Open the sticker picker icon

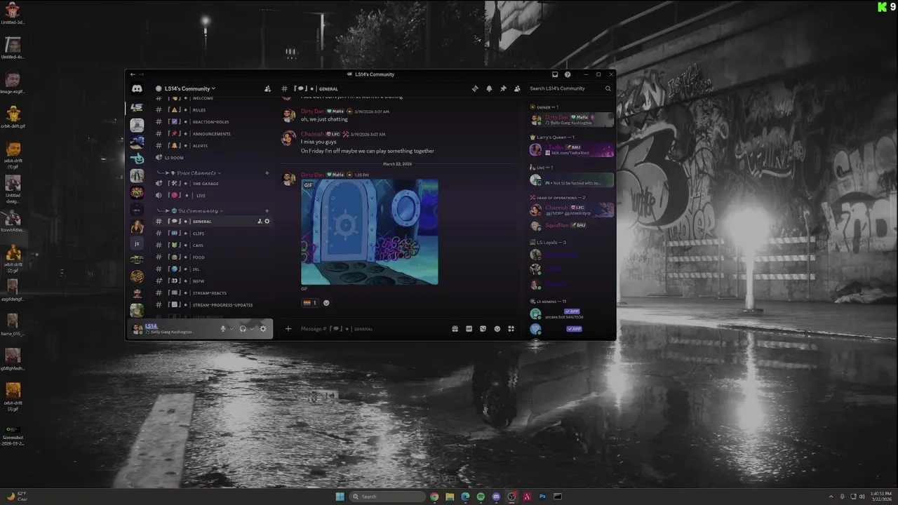[483, 328]
